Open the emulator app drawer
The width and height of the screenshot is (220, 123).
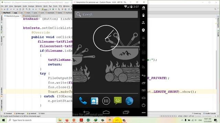106,101
